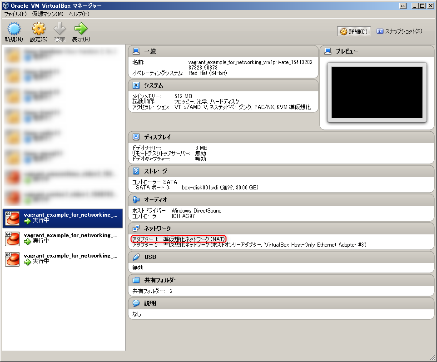This screenshot has height=362, width=437.
Task: Click the 512 MB main memory value
Action: pyautogui.click(x=183, y=96)
